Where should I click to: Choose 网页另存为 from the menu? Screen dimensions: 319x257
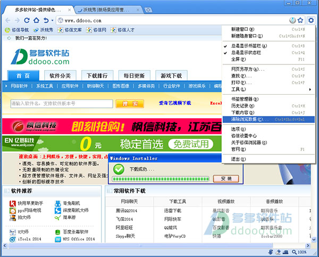click(x=268, y=69)
